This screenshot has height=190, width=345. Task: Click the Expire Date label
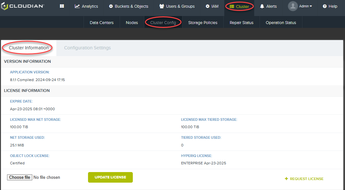[21, 101]
